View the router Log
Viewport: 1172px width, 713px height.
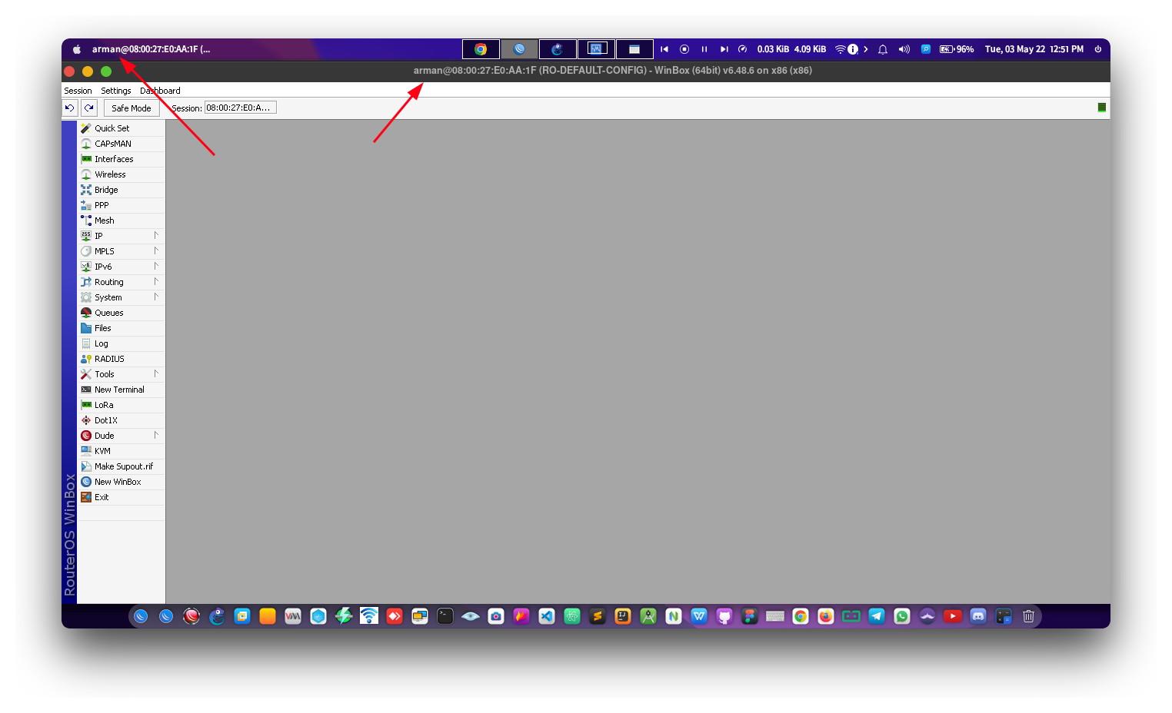coord(100,343)
